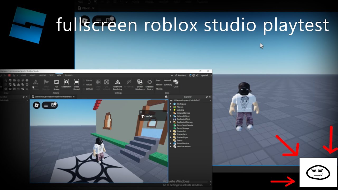This screenshot has height=190, width=338.
Task: Switch to the PLUGINS ribbon tab
Action: (69, 75)
